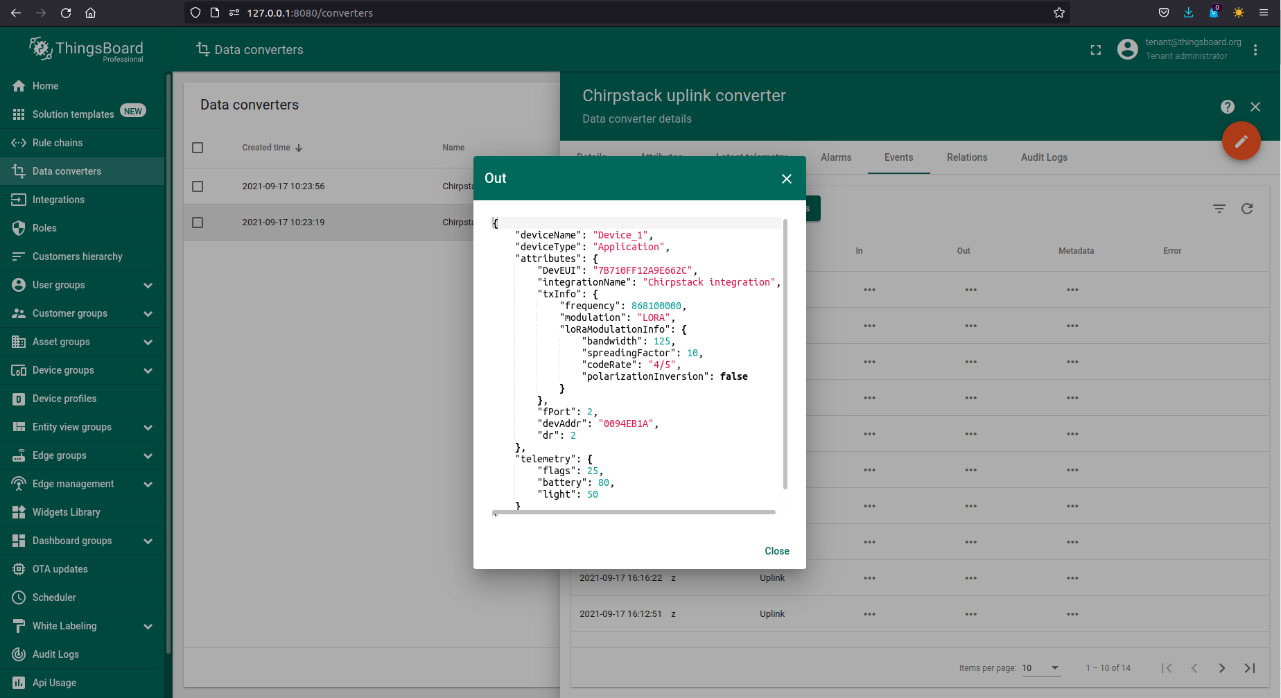
Task: Check the 10:23:56 converter row
Action: click(x=198, y=186)
